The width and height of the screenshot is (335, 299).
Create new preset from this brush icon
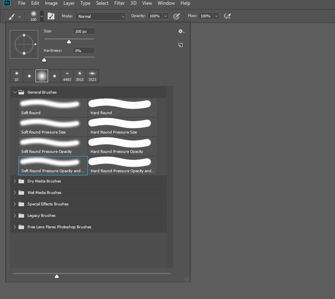pyautogui.click(x=181, y=45)
